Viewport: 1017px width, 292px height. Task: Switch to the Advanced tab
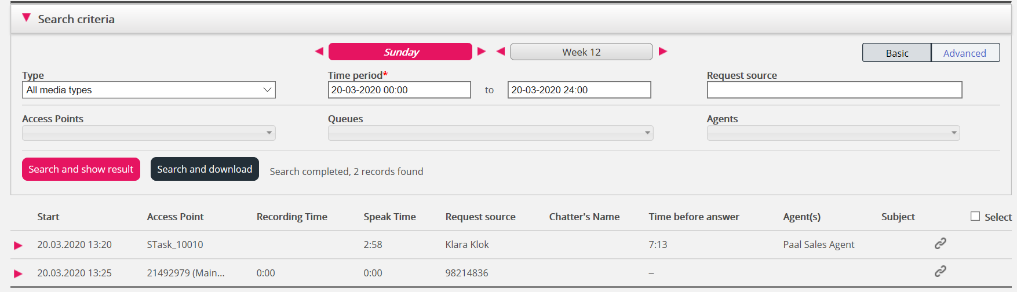(x=964, y=53)
